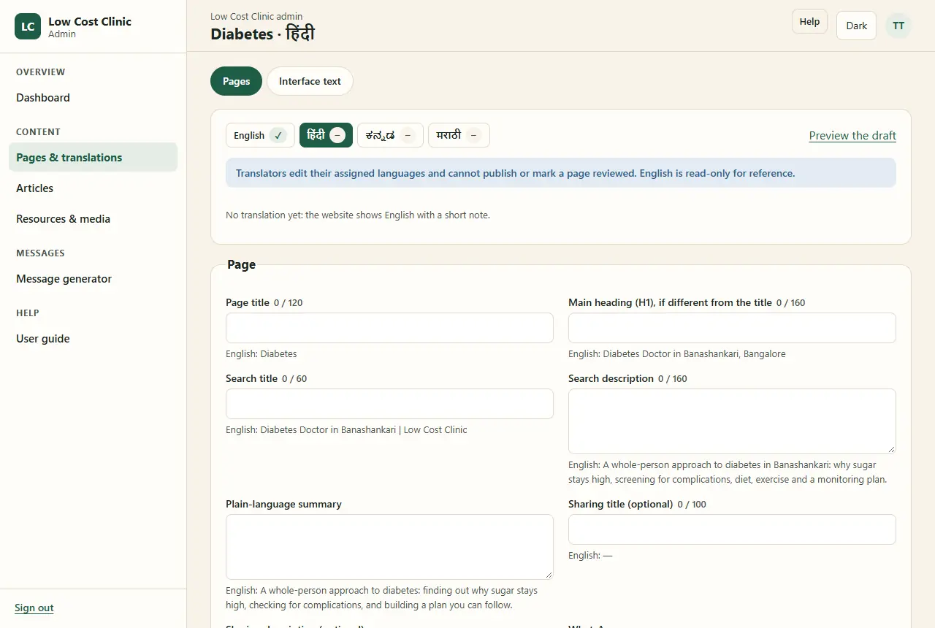935x628 pixels.
Task: Focus the Search title input field
Action: tap(389, 404)
